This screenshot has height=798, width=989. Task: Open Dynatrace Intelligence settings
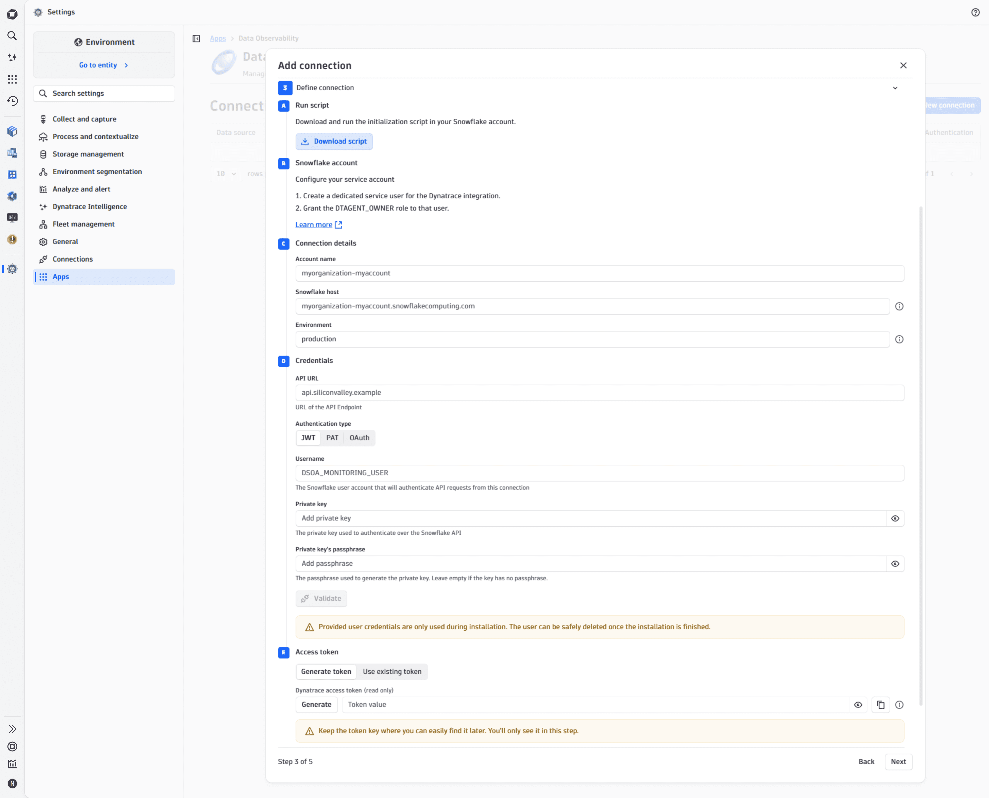click(x=104, y=207)
